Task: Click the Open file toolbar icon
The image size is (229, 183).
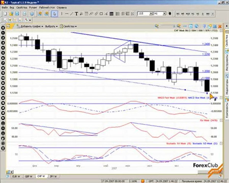Action: [x=11, y=14]
